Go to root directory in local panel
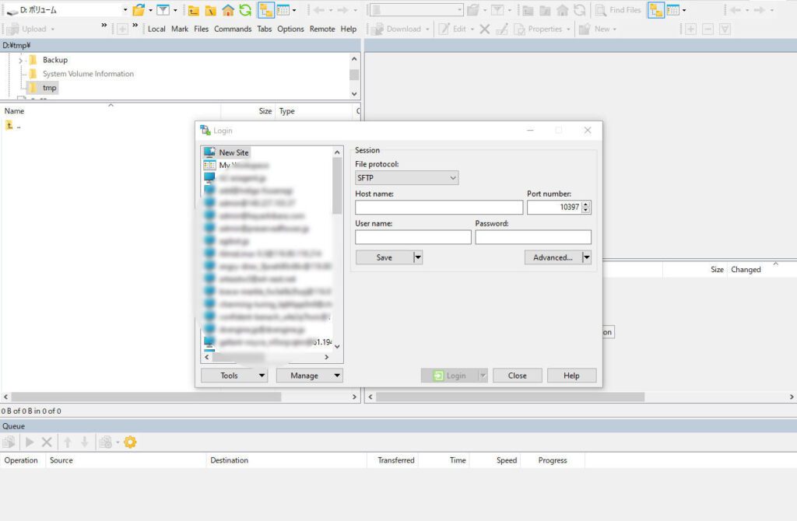The height and width of the screenshot is (521, 797). (210, 10)
